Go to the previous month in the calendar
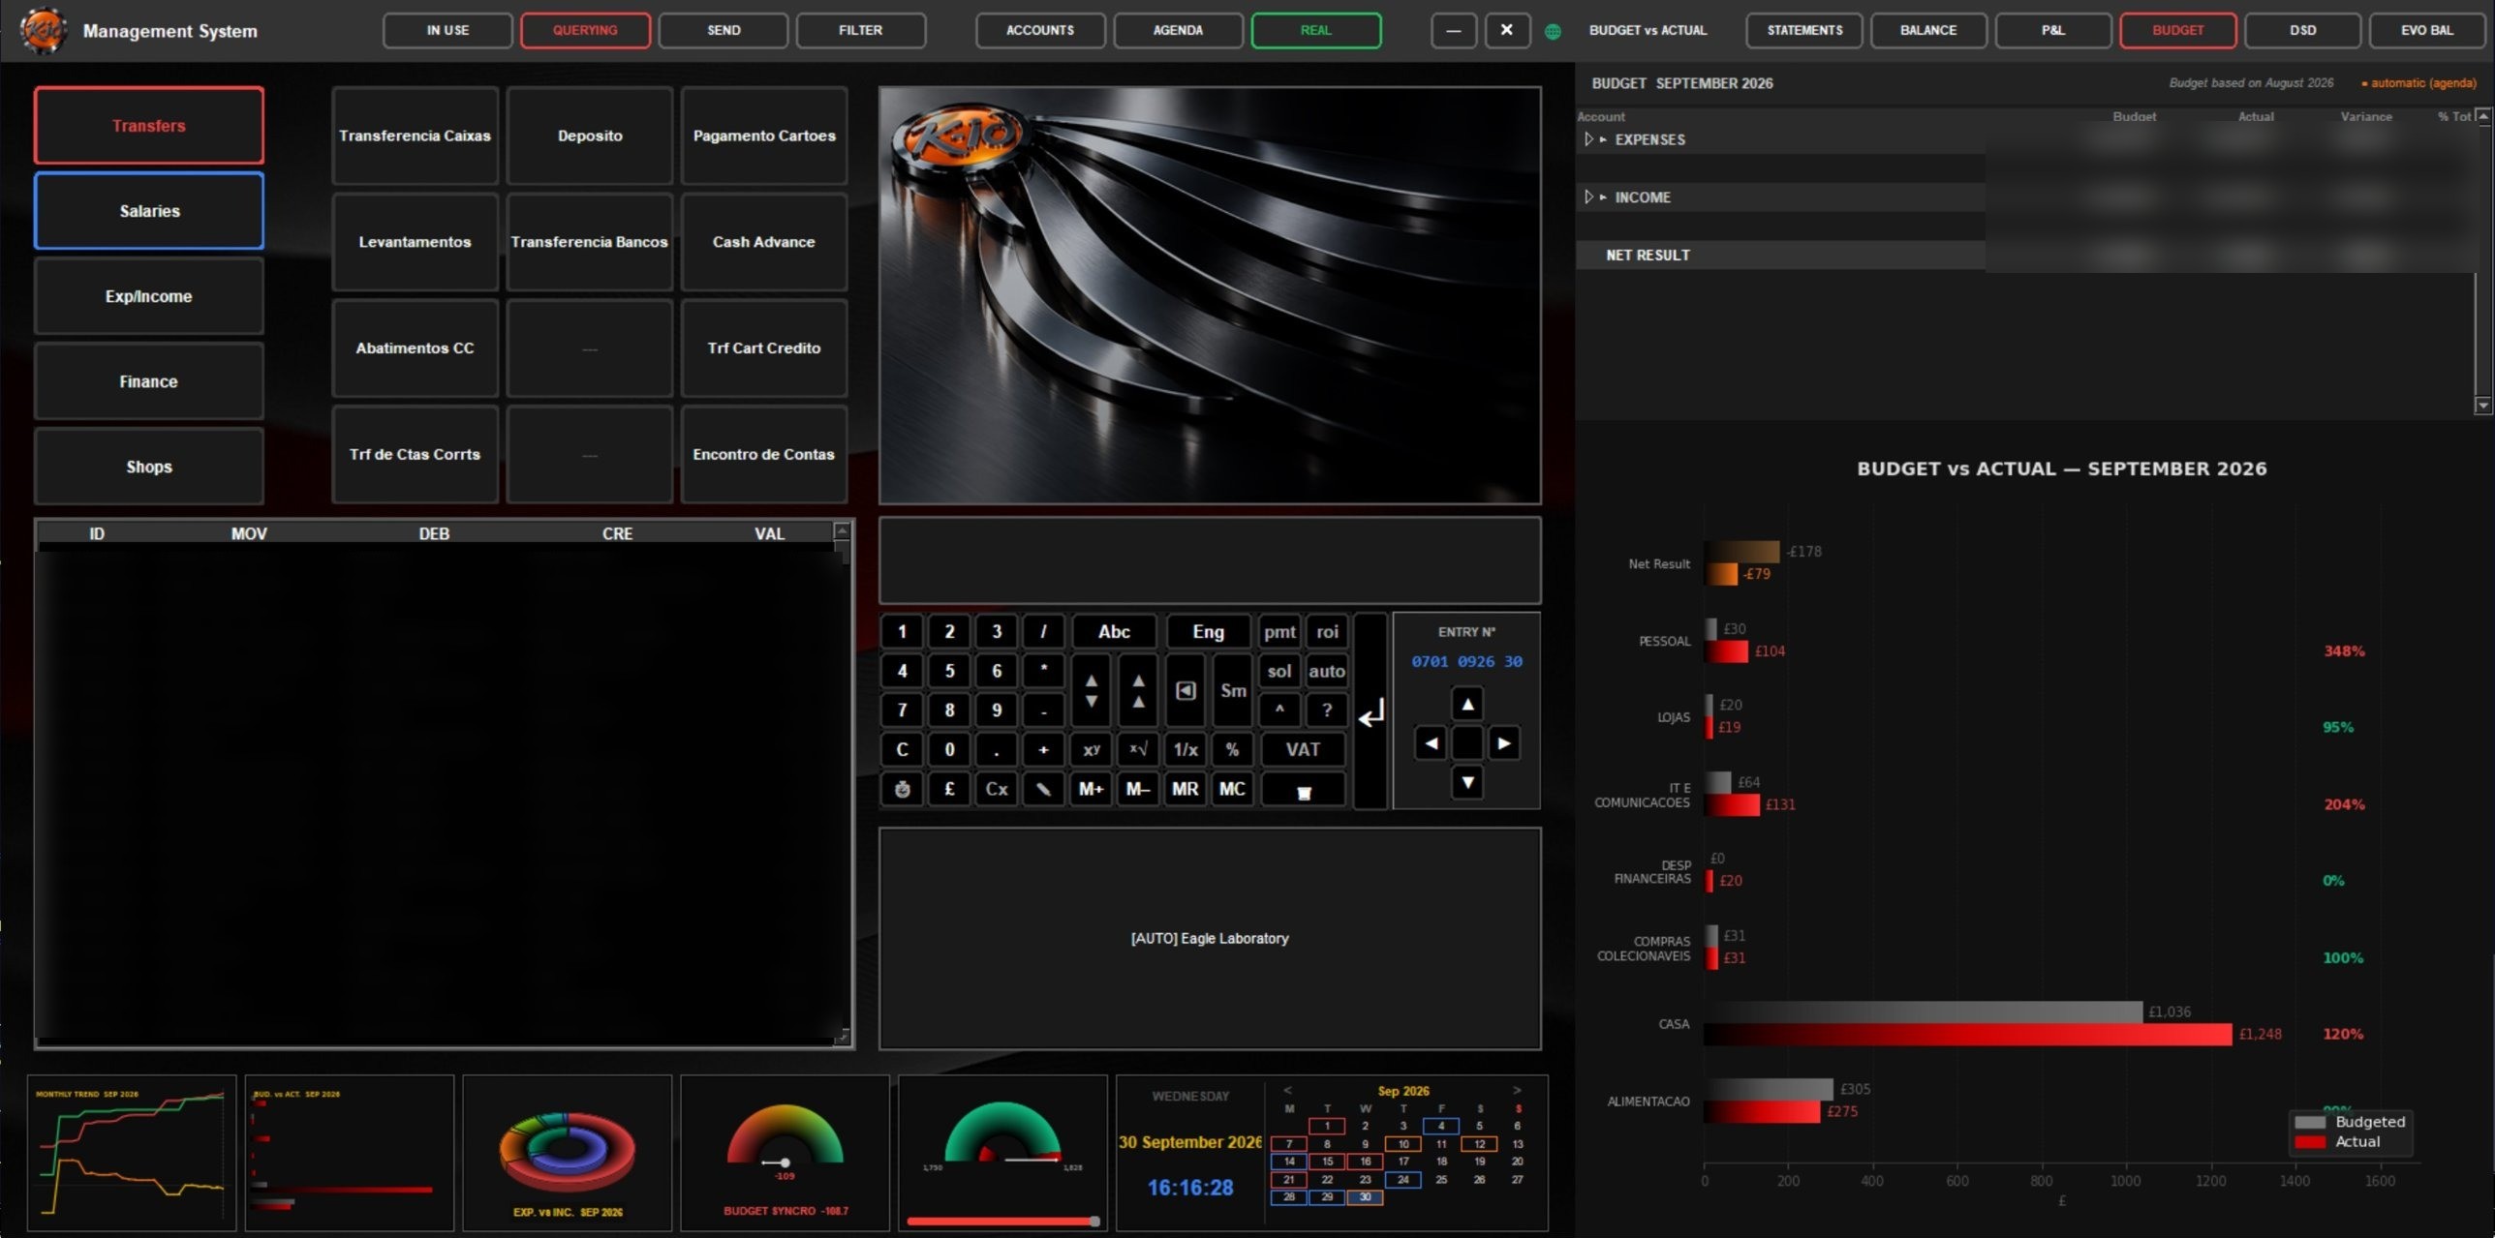This screenshot has height=1238, width=2495. click(1288, 1090)
